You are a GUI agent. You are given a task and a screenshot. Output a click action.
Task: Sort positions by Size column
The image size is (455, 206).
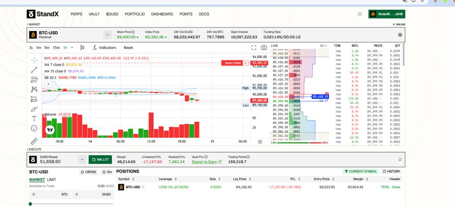click(215, 179)
